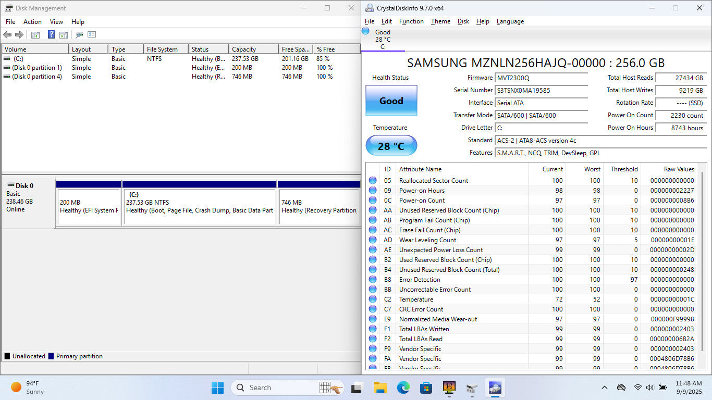Click the blue status orb beside Temperature attribute
Image resolution: width=712 pixels, height=400 pixels.
(373, 299)
